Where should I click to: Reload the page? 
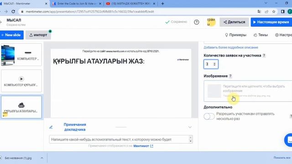click(x=13, y=11)
